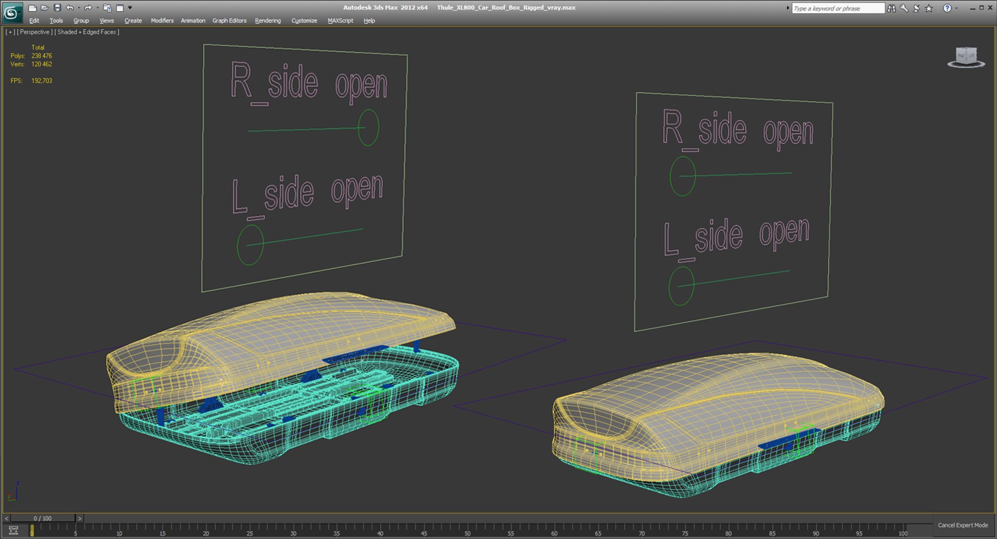997x539 pixels.
Task: Open the Modifiers menu
Action: (162, 21)
